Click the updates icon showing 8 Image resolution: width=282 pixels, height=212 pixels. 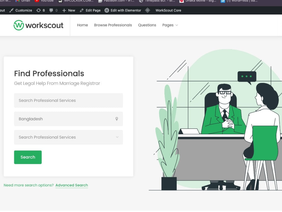coord(40,10)
